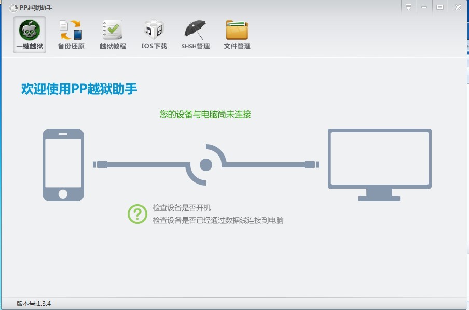Click the phone device illustration
Viewport: 469px width, 310px height.
point(63,164)
